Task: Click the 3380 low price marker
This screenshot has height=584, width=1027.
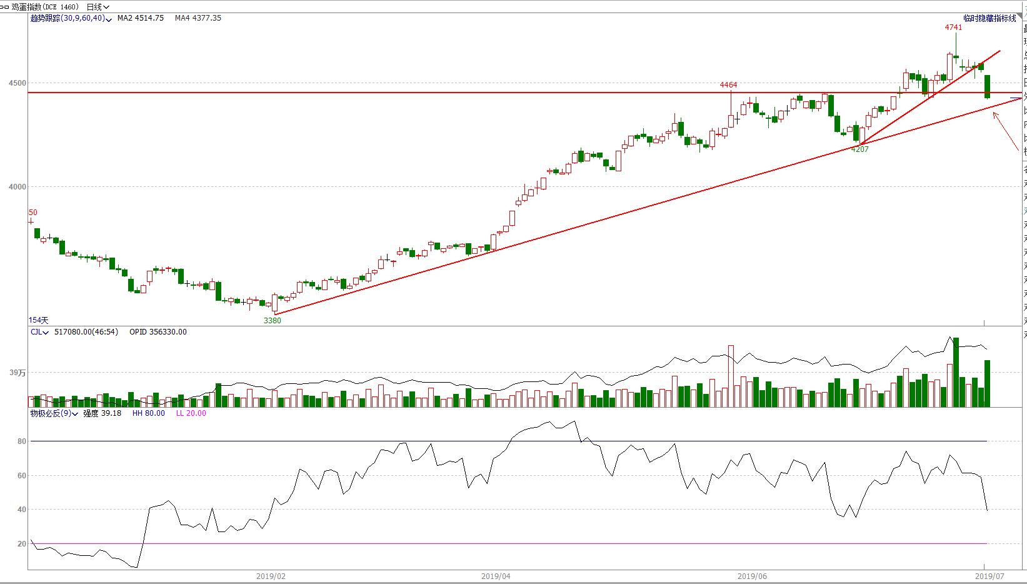Action: pos(273,321)
